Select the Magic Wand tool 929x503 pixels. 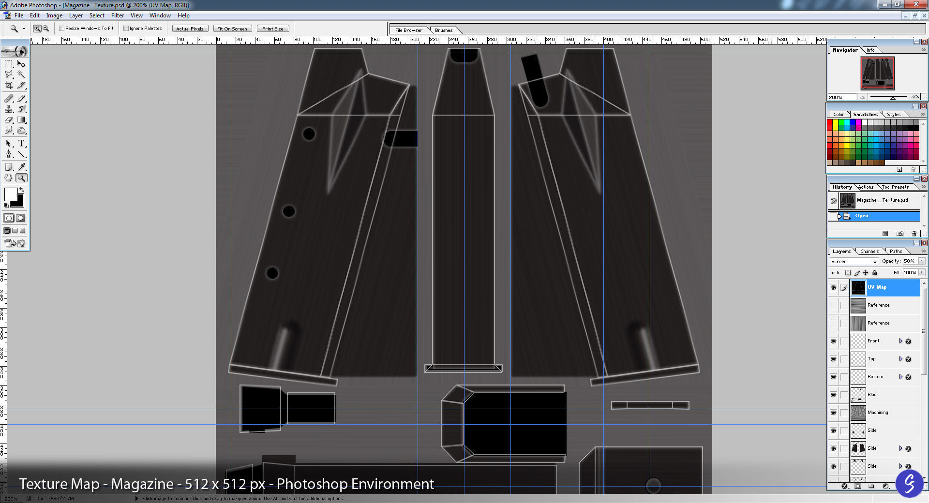21,74
